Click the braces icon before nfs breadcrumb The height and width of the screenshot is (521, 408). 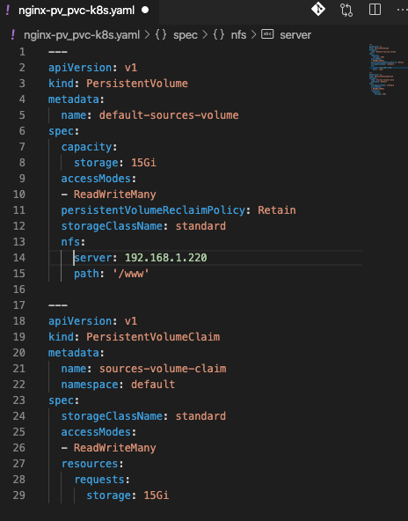tap(218, 34)
